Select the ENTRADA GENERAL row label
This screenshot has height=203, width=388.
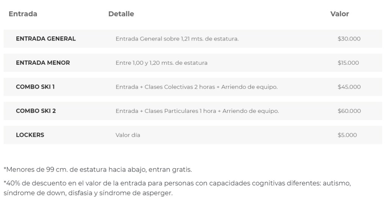[x=46, y=39]
